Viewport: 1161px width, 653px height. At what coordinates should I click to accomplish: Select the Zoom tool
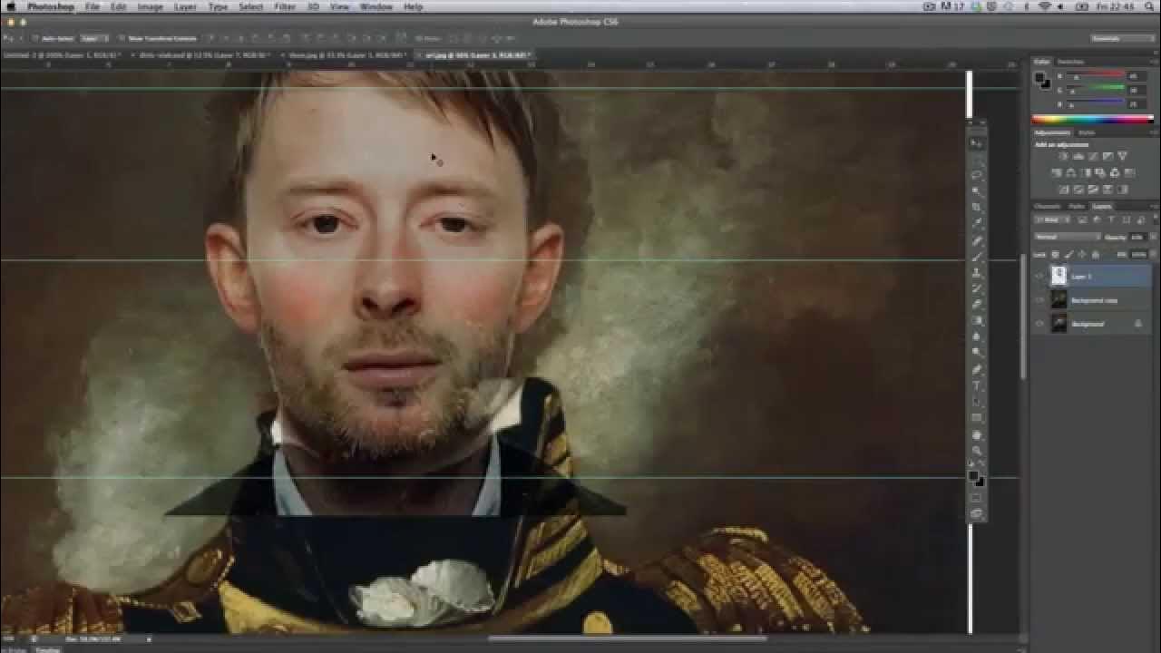coord(977,449)
